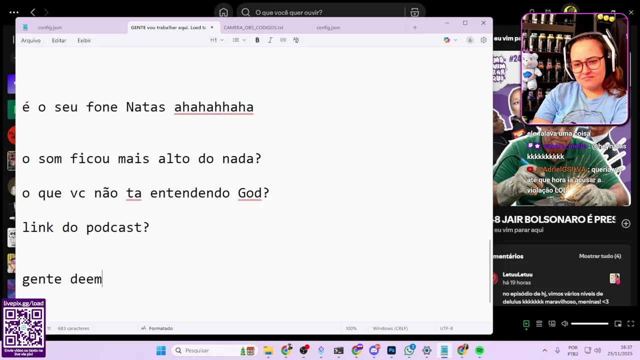Enter Spotify fullscreen mode
Image resolution: width=640 pixels, height=360 pixels.
[631, 324]
